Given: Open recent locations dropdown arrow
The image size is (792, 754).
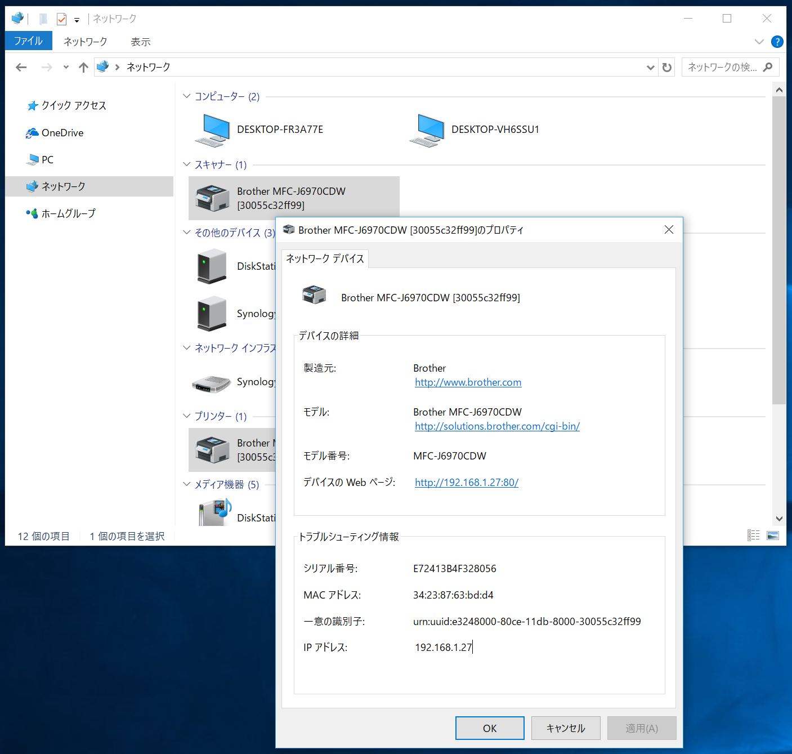Looking at the screenshot, I should 66,67.
